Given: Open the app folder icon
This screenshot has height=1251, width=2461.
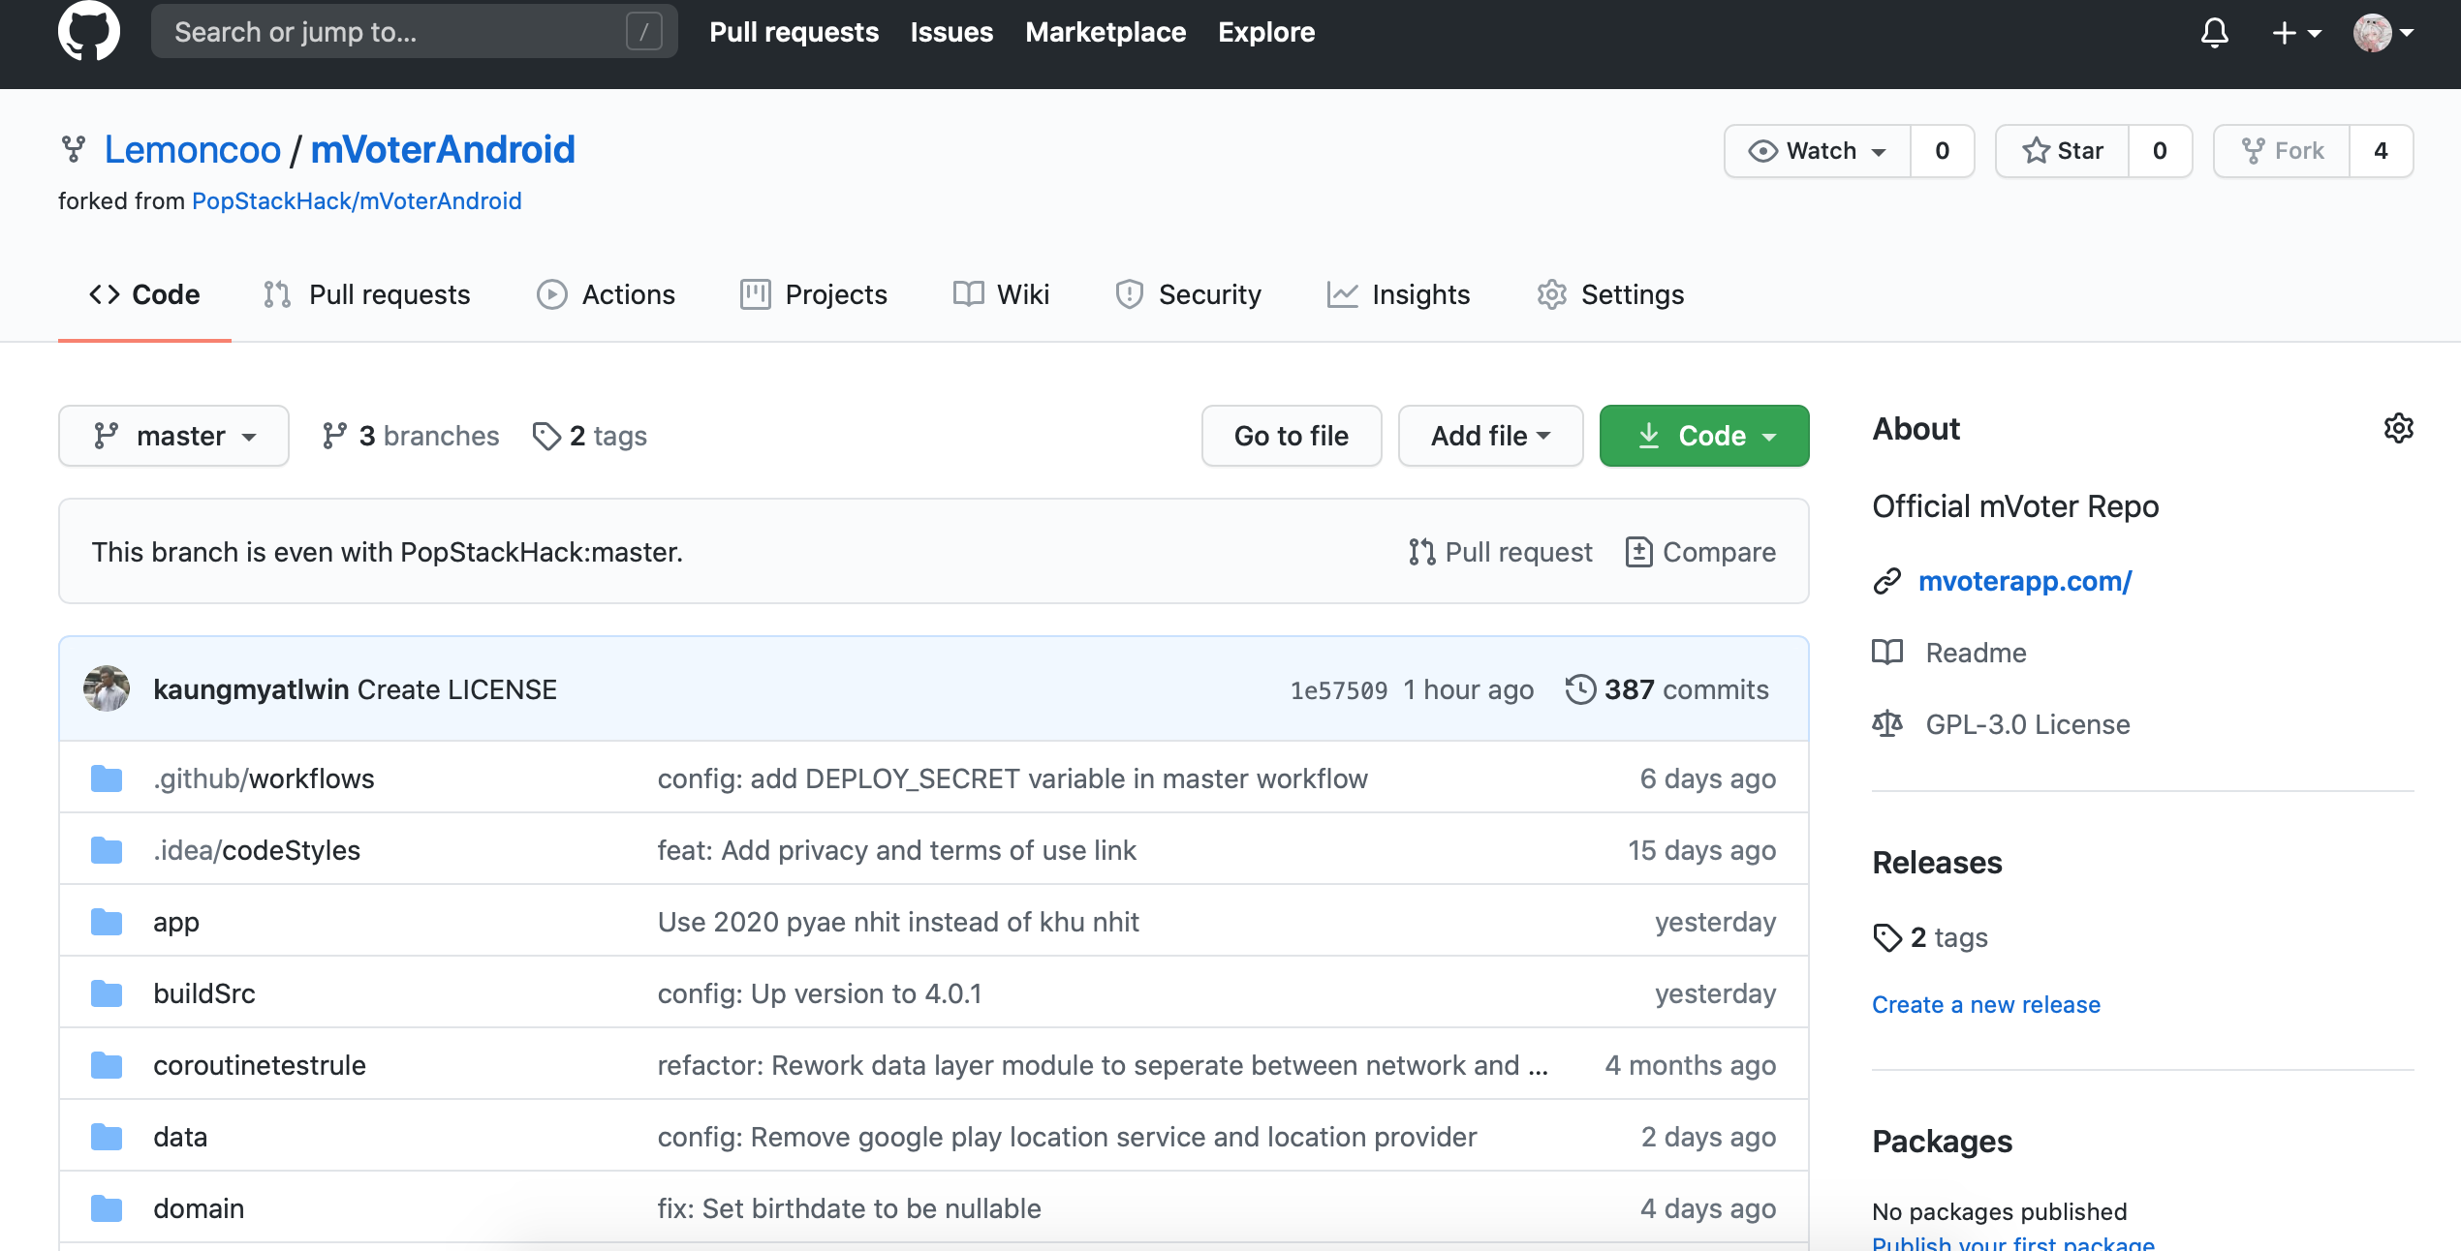Looking at the screenshot, I should tap(107, 922).
